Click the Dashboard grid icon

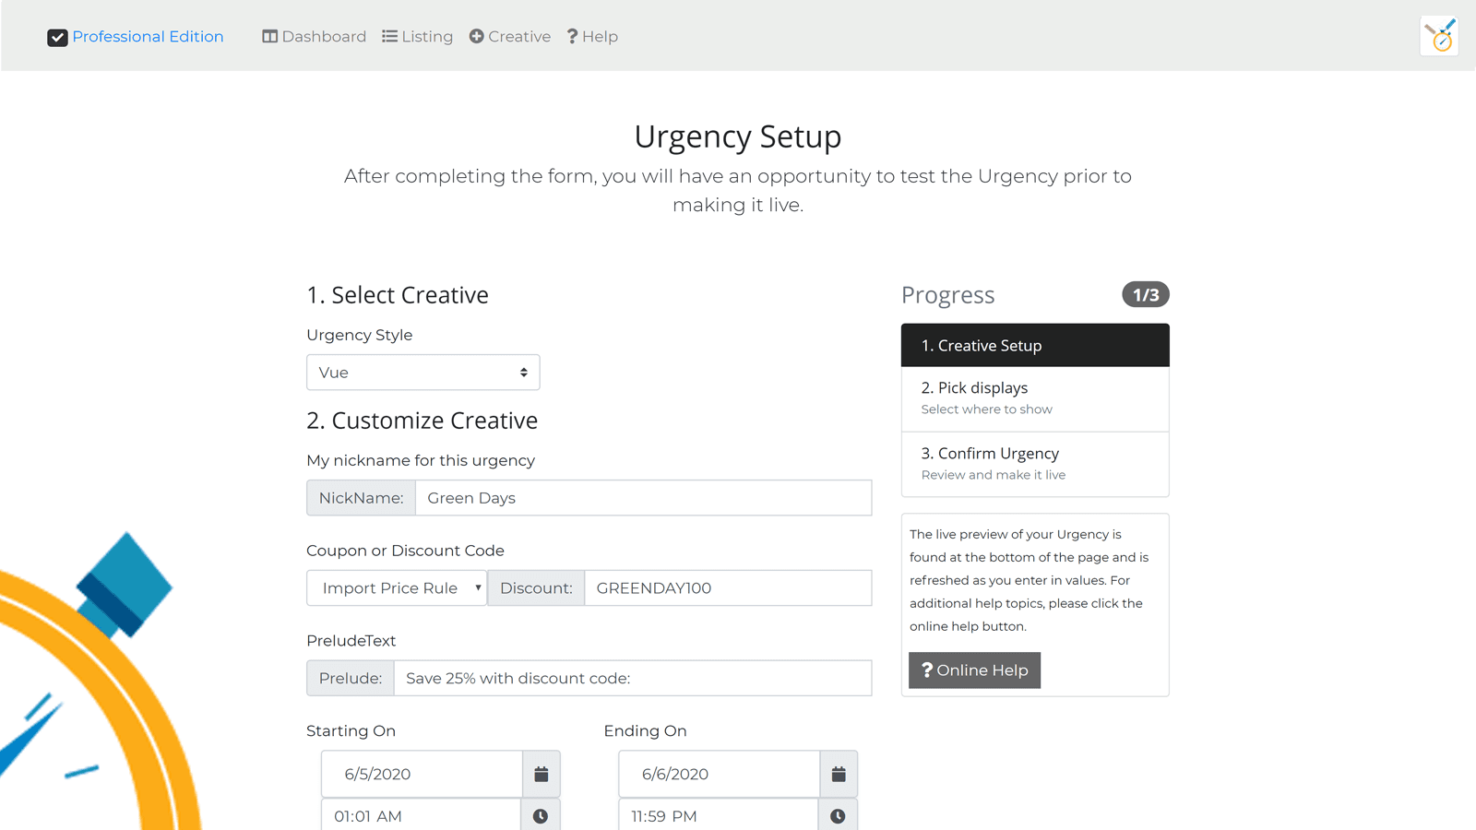click(270, 36)
